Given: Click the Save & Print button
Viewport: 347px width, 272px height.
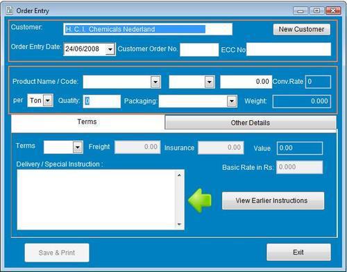Looking at the screenshot, I should [57, 253].
